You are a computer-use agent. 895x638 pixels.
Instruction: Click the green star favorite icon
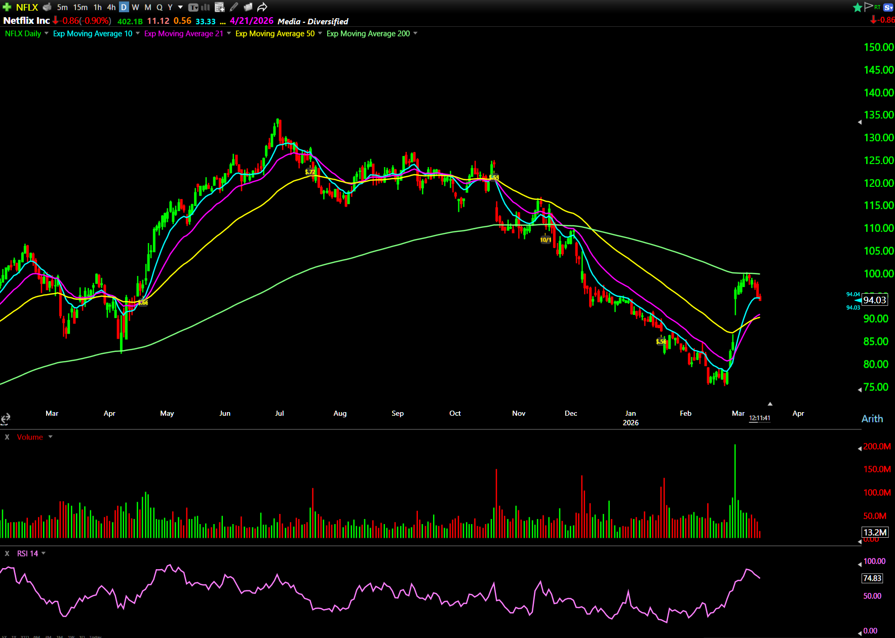(x=857, y=7)
